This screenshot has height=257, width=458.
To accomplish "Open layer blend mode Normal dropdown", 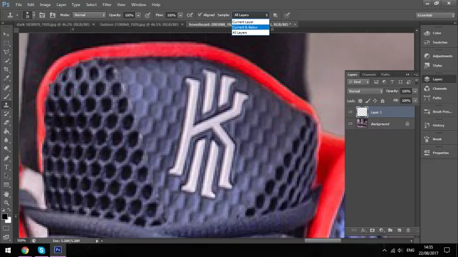I will [x=365, y=91].
